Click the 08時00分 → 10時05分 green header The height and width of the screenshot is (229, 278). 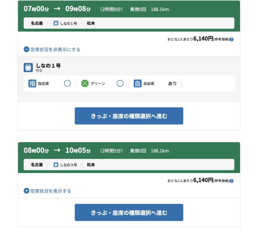point(129,150)
